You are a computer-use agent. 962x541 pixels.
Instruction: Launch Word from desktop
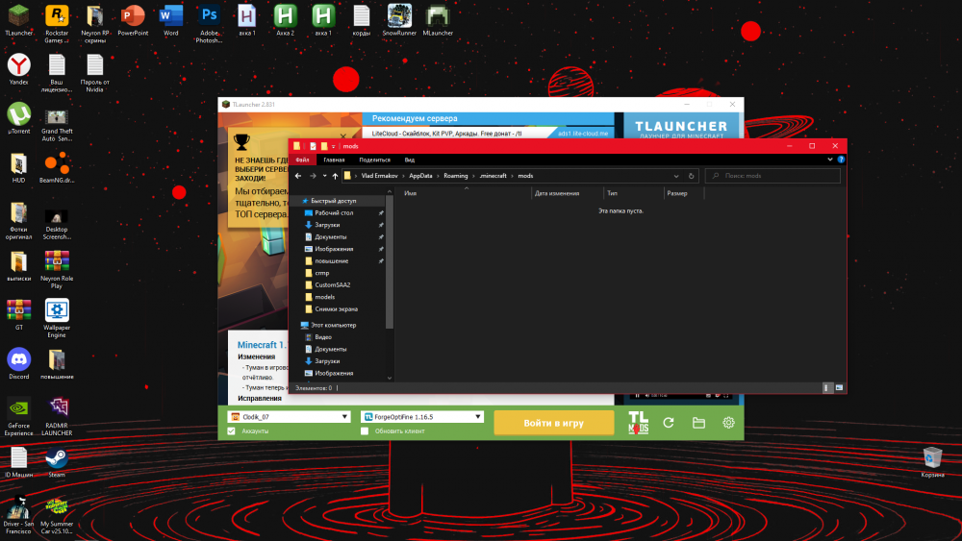[x=170, y=20]
